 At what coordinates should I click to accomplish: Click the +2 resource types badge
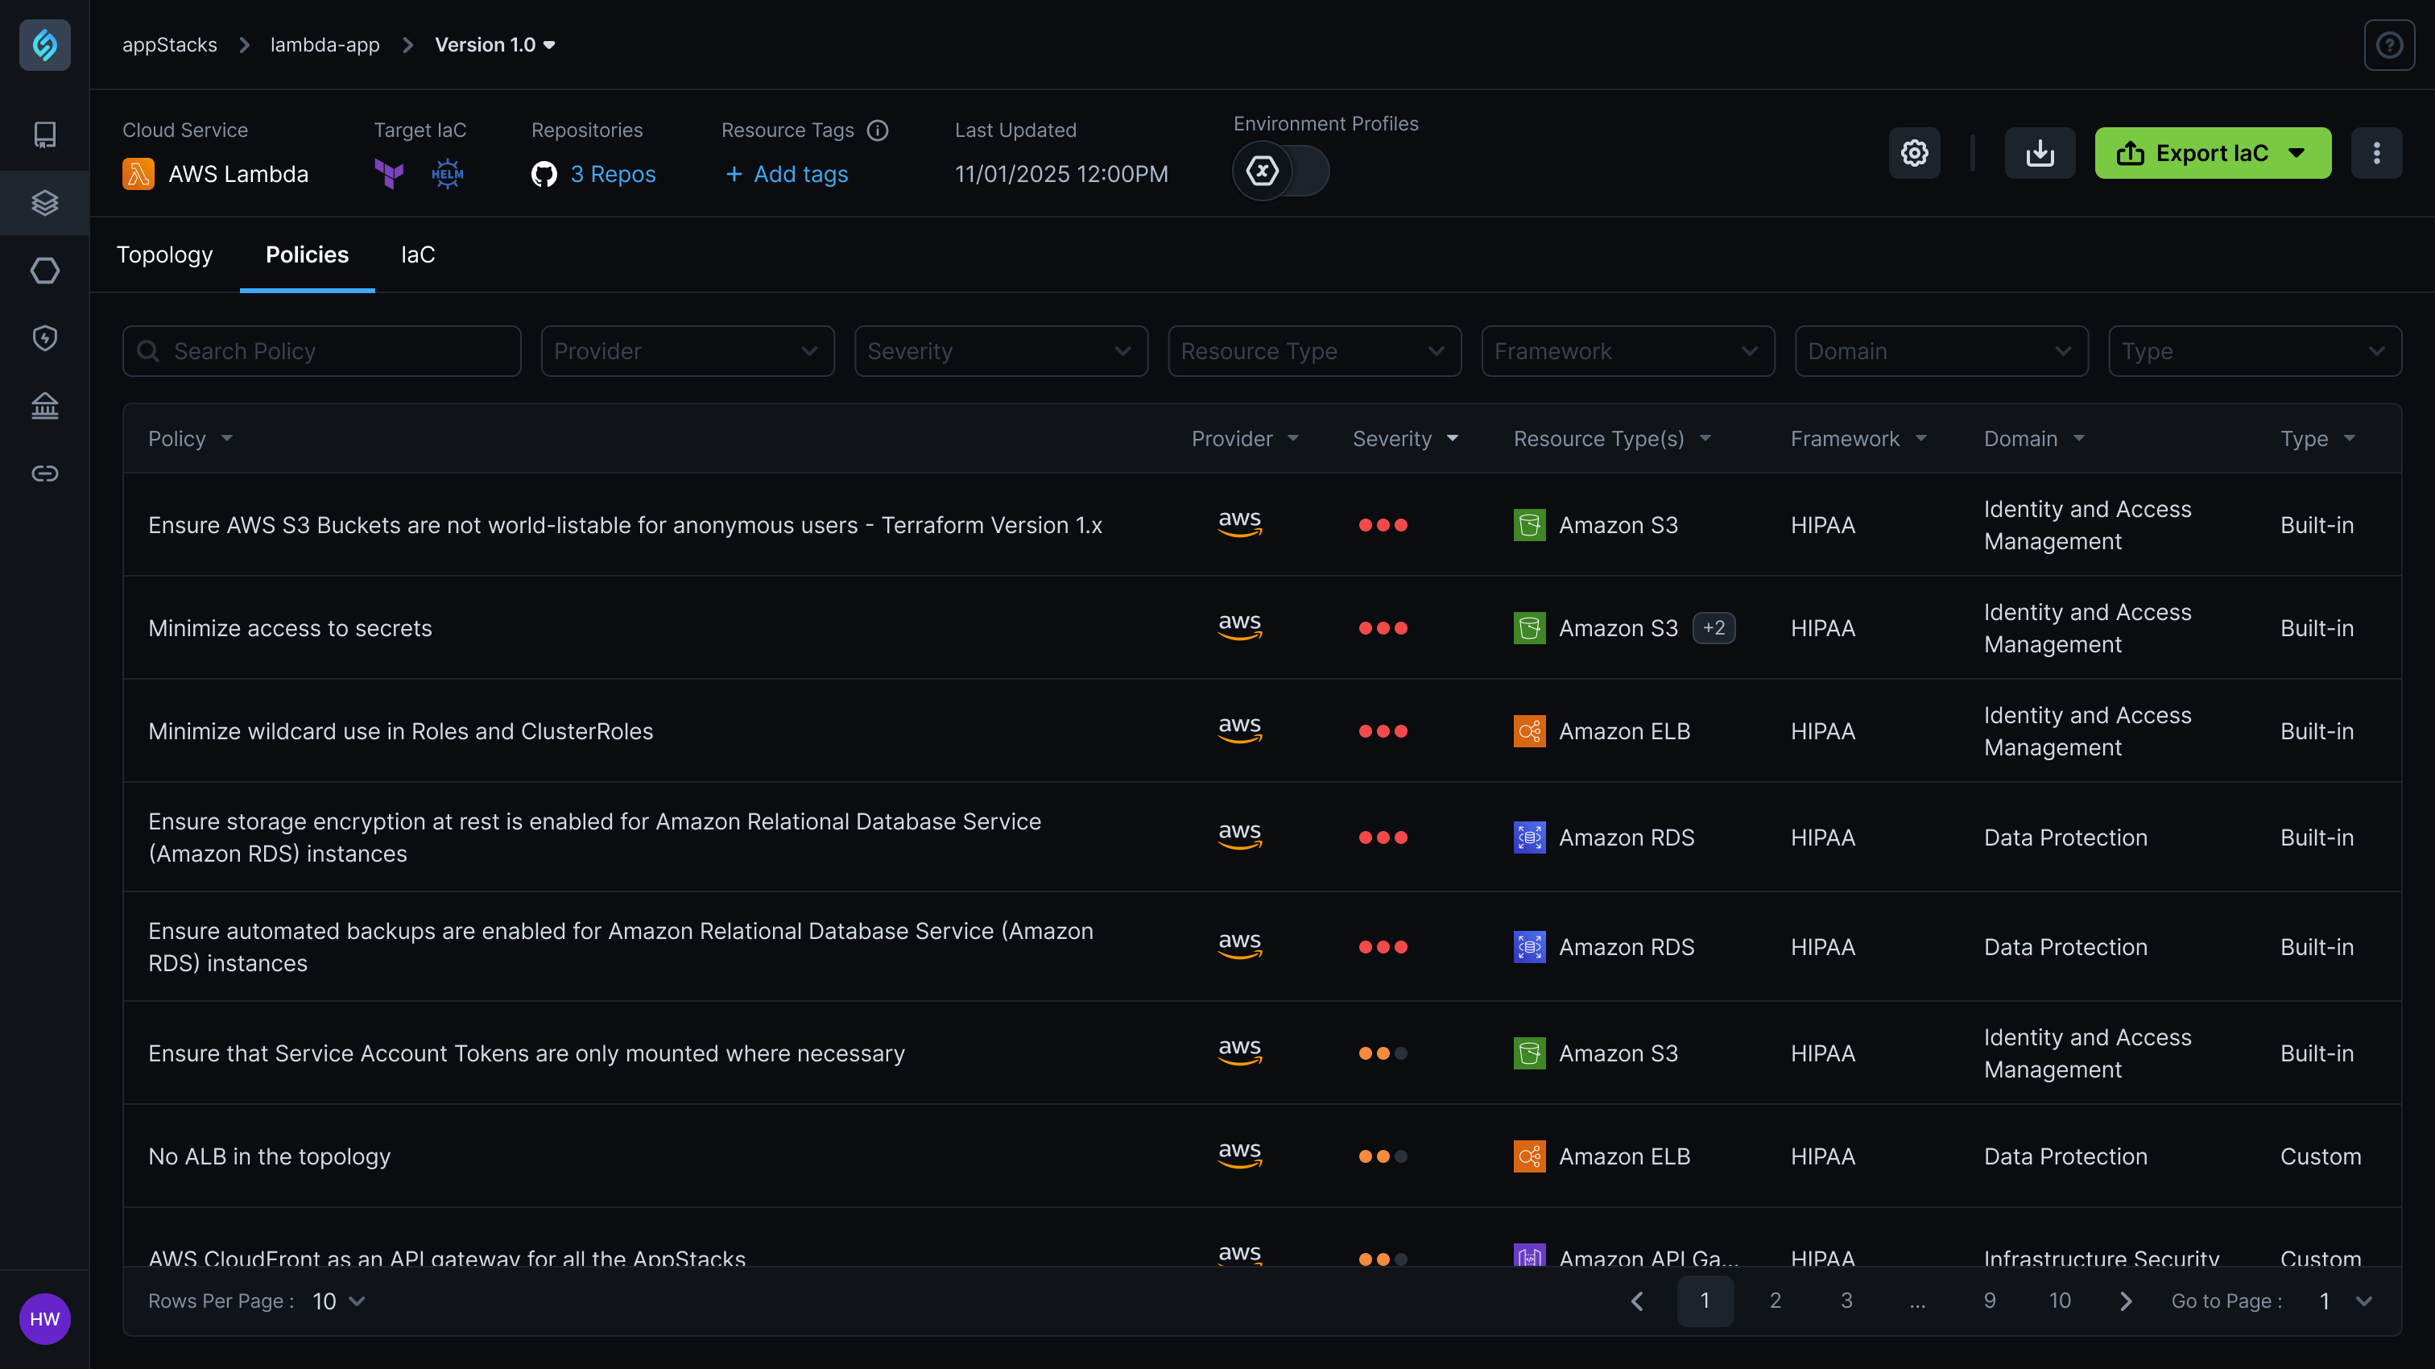[1714, 628]
